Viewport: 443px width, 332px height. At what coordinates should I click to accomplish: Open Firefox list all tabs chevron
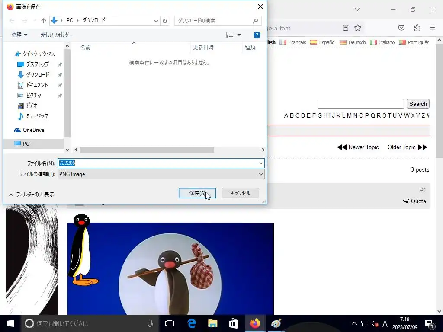357,10
